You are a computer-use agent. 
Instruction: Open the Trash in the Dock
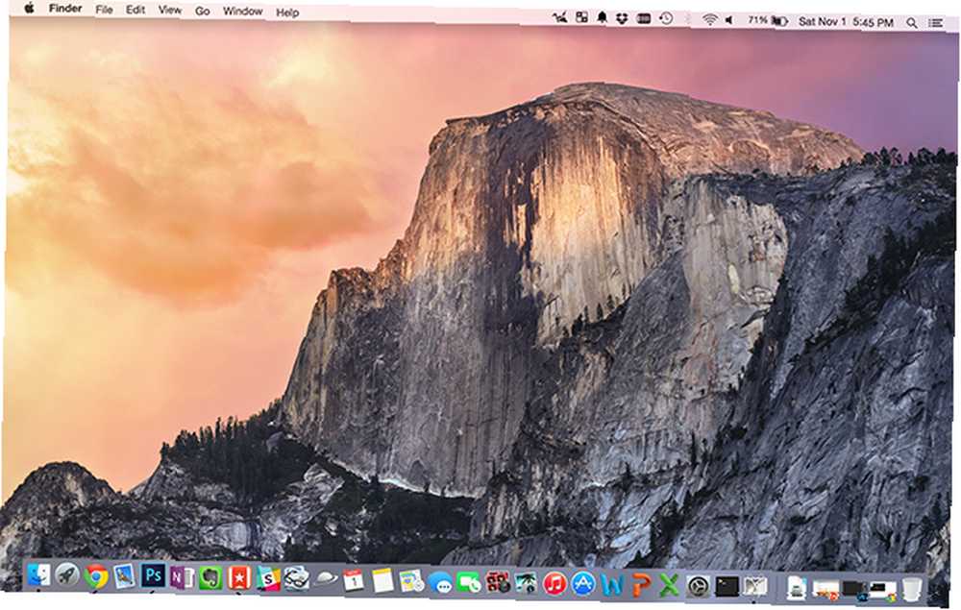point(911,591)
